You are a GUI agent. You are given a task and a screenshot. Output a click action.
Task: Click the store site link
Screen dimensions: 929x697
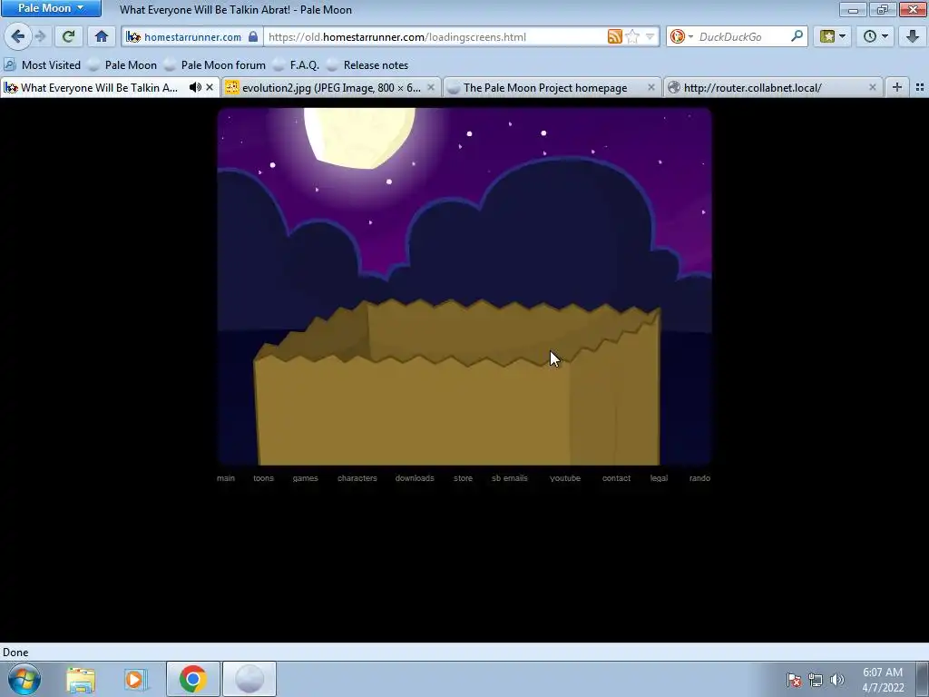click(x=464, y=478)
